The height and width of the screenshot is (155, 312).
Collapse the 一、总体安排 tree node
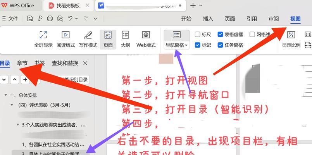[x=6, y=95]
